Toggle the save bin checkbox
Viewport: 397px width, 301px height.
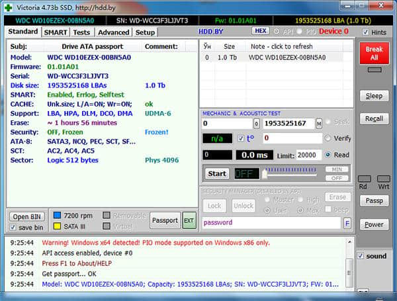click(13, 228)
